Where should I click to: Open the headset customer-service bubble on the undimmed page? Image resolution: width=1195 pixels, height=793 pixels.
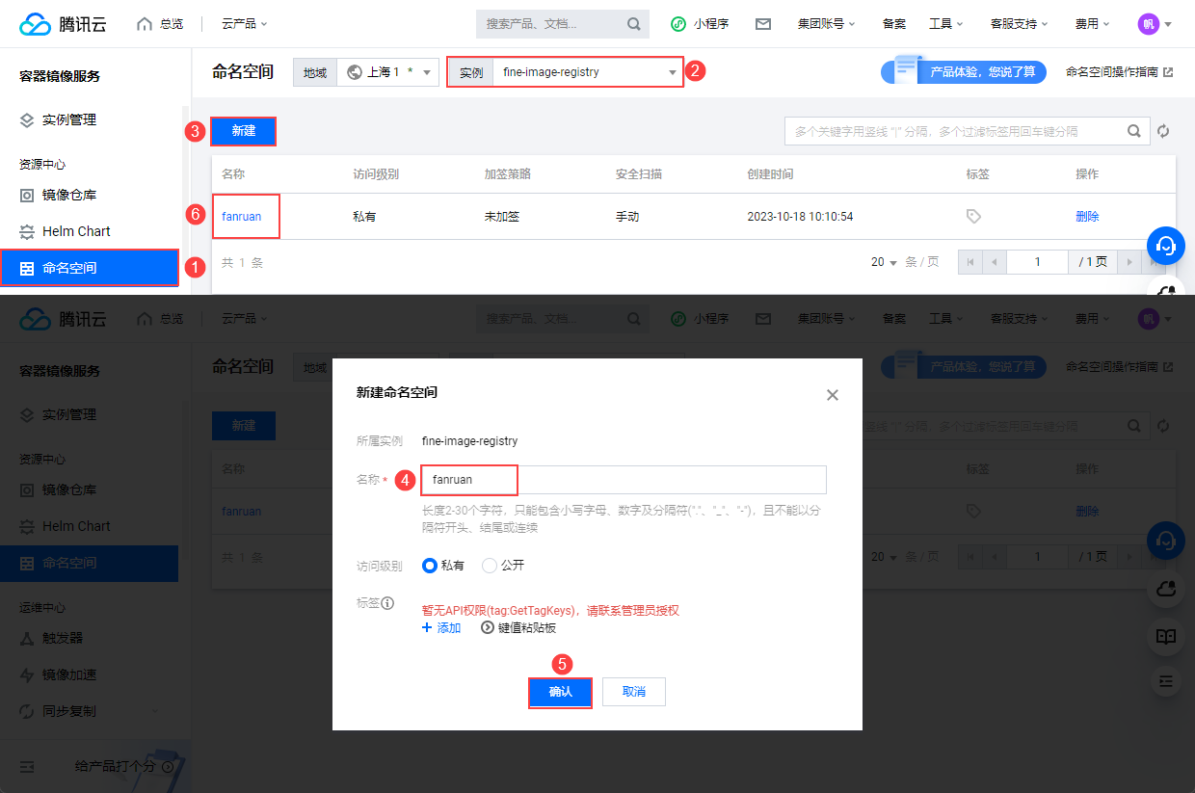(x=1166, y=246)
